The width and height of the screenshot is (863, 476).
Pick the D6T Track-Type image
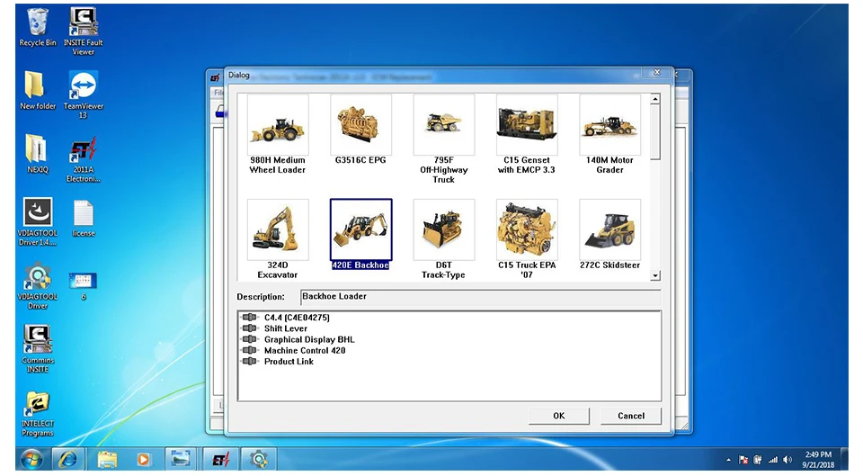[444, 229]
